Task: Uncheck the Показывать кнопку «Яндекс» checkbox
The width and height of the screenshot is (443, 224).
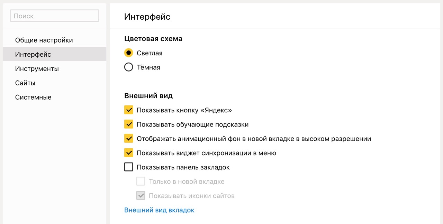Action: (129, 110)
